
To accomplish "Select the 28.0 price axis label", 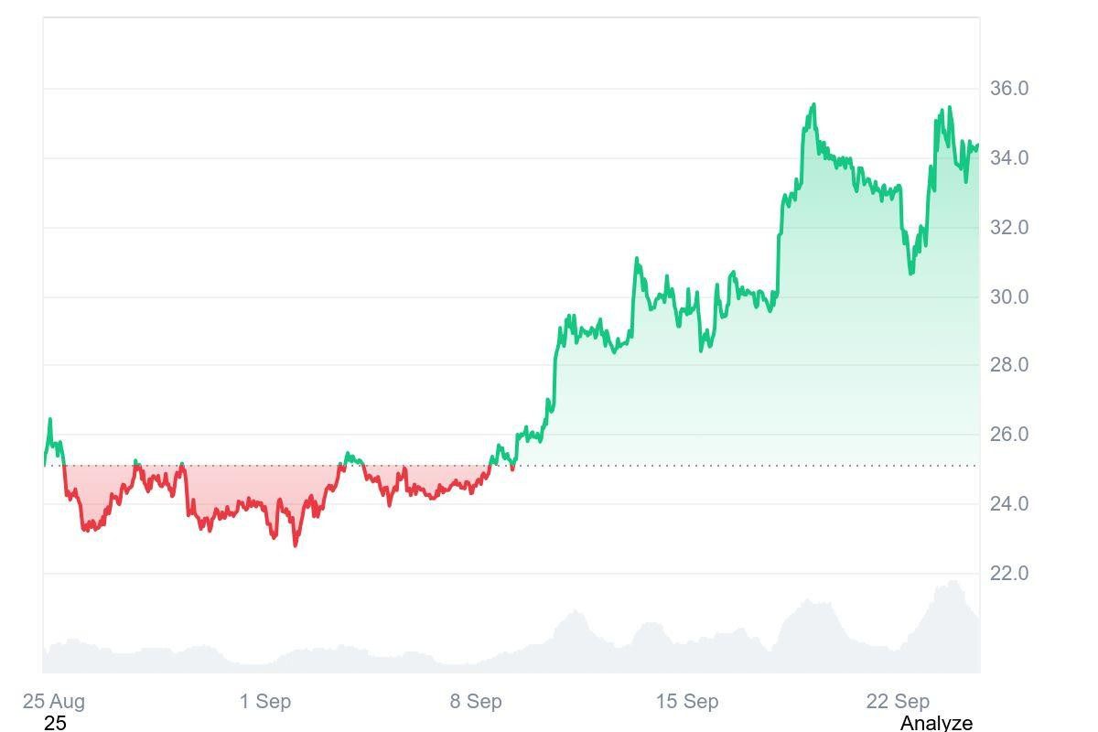I will (1009, 365).
